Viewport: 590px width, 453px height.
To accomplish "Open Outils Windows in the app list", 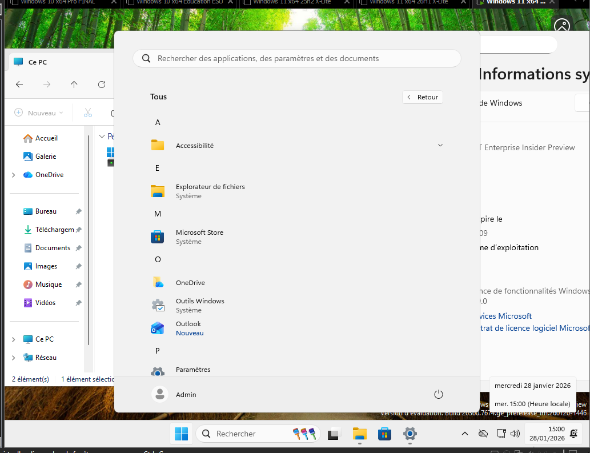I will (199, 305).
